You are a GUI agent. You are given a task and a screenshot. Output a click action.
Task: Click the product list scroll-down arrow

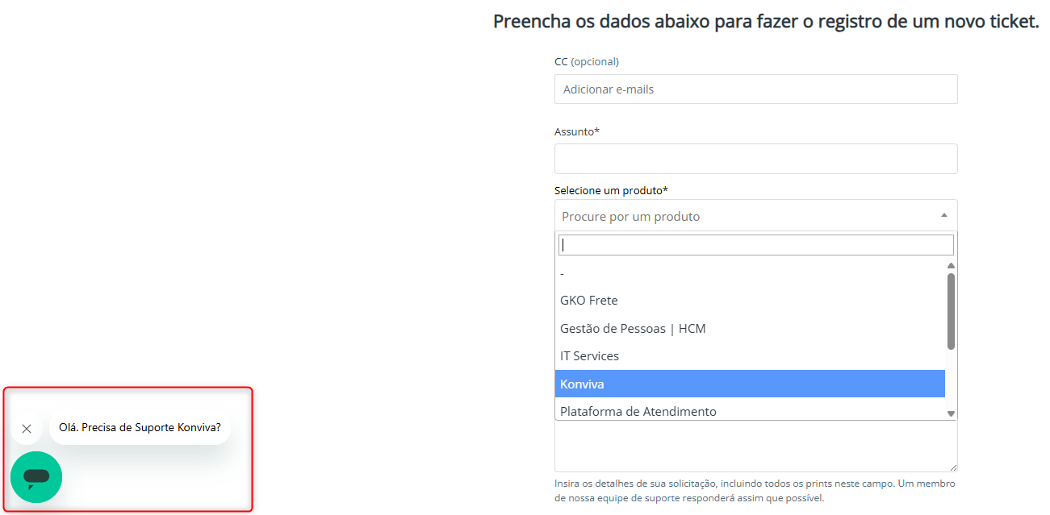coord(951,413)
